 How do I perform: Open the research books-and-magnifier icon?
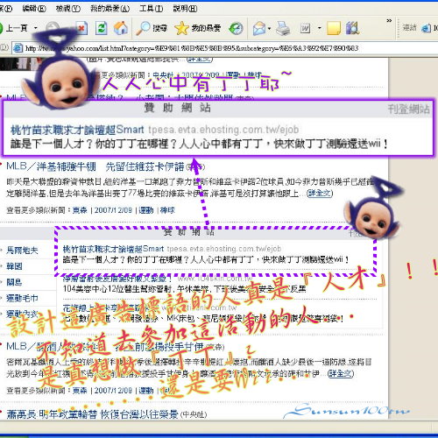point(352,28)
